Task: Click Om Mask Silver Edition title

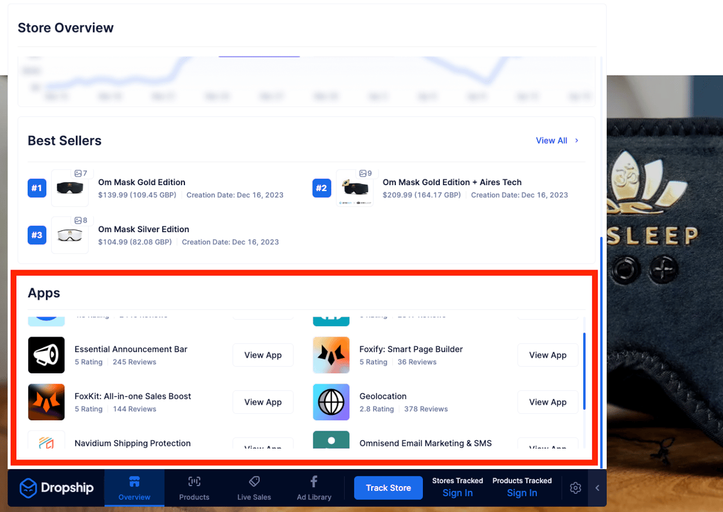Action: click(x=143, y=229)
